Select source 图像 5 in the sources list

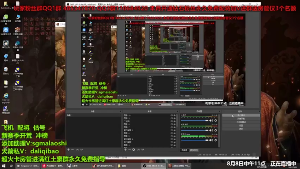click(150, 136)
